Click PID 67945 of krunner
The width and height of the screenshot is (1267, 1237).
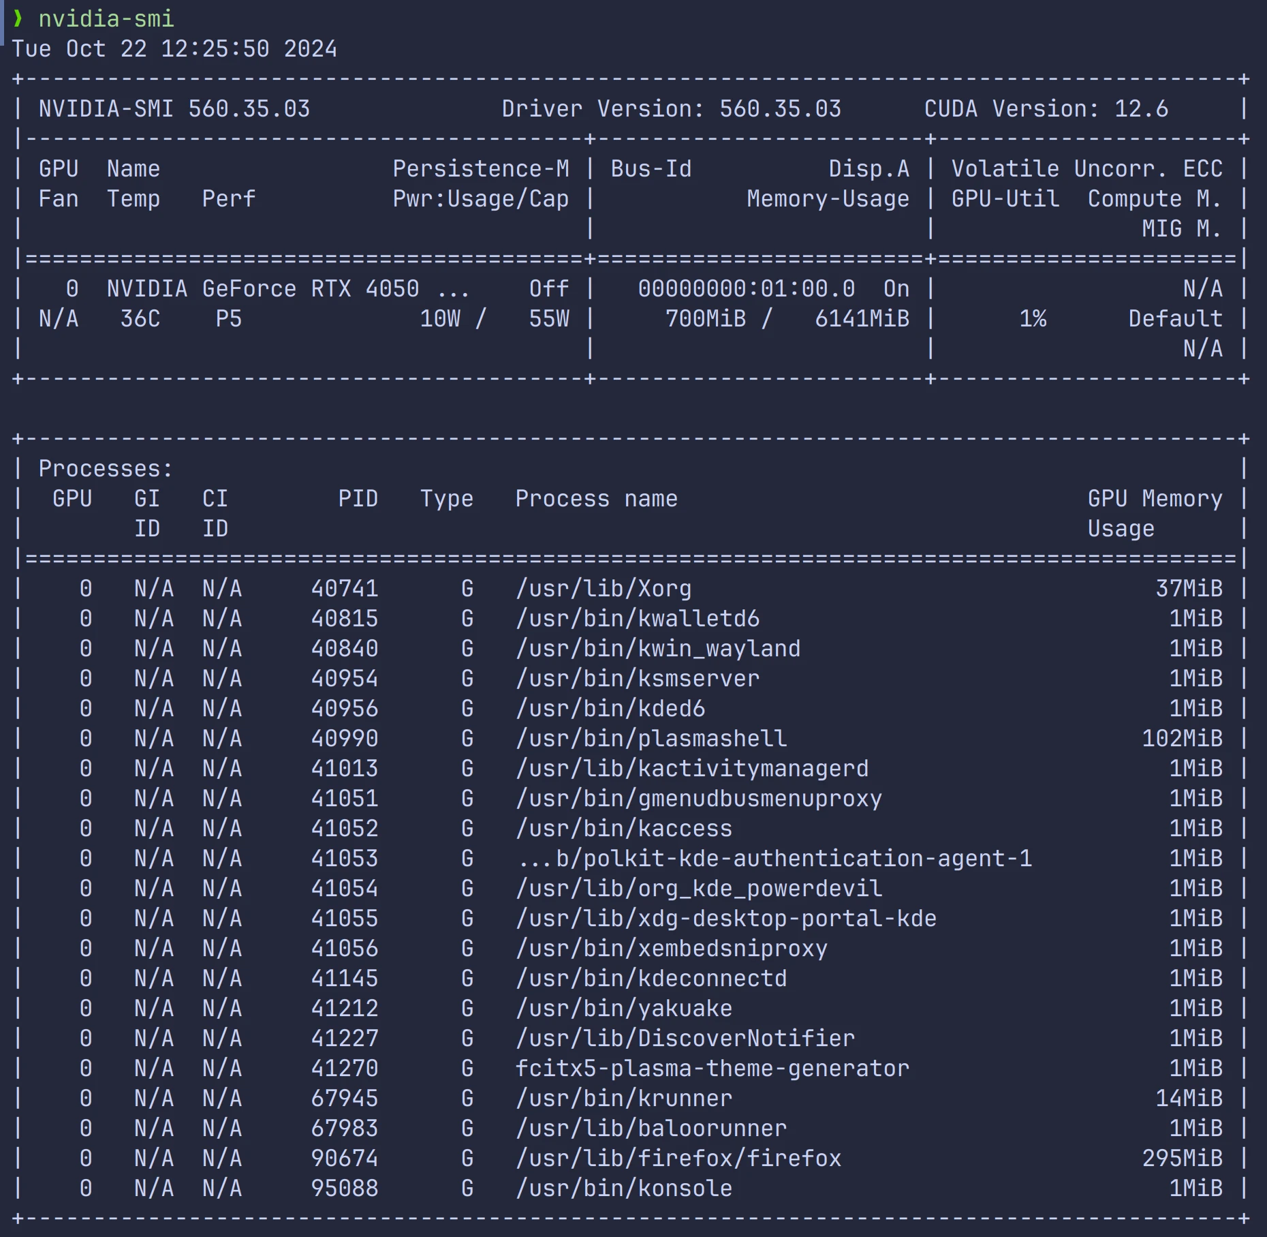[344, 1099]
